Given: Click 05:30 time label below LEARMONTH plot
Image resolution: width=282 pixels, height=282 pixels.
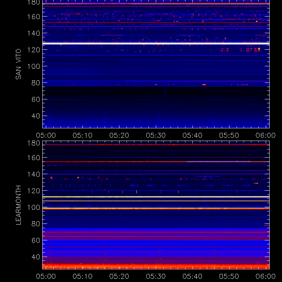Looking at the screenshot, I should 156,276.
